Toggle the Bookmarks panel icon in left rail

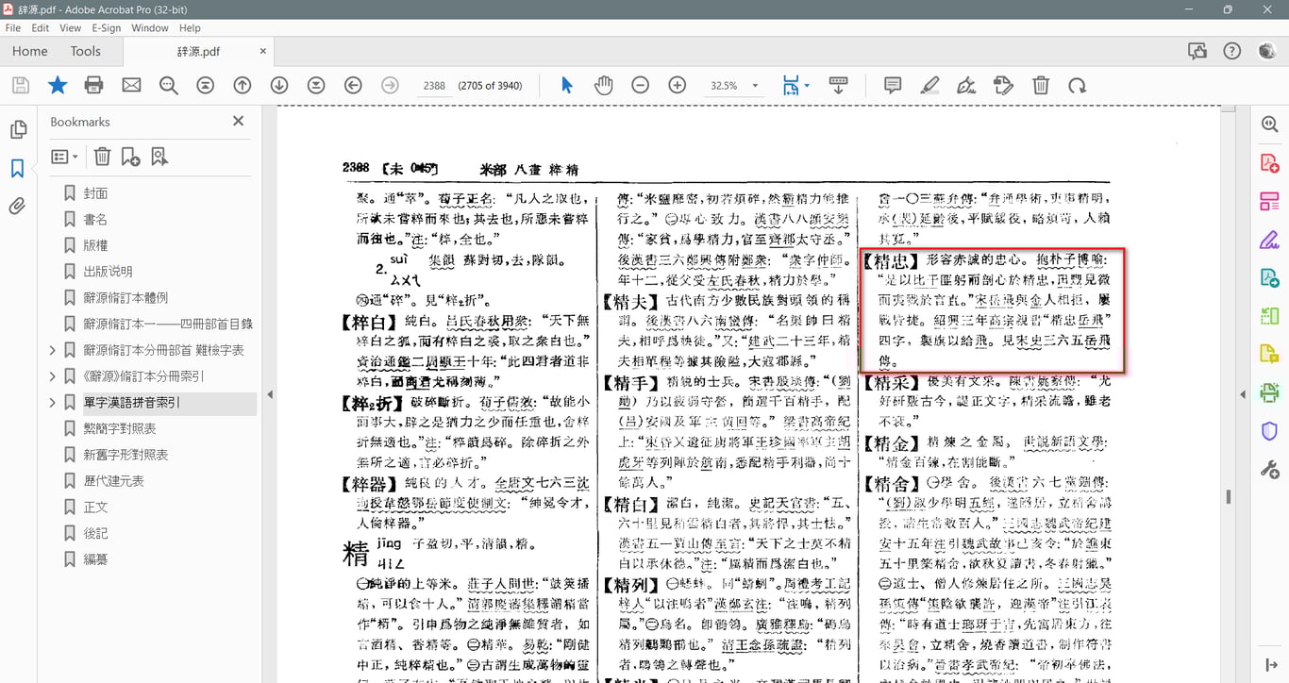[17, 169]
